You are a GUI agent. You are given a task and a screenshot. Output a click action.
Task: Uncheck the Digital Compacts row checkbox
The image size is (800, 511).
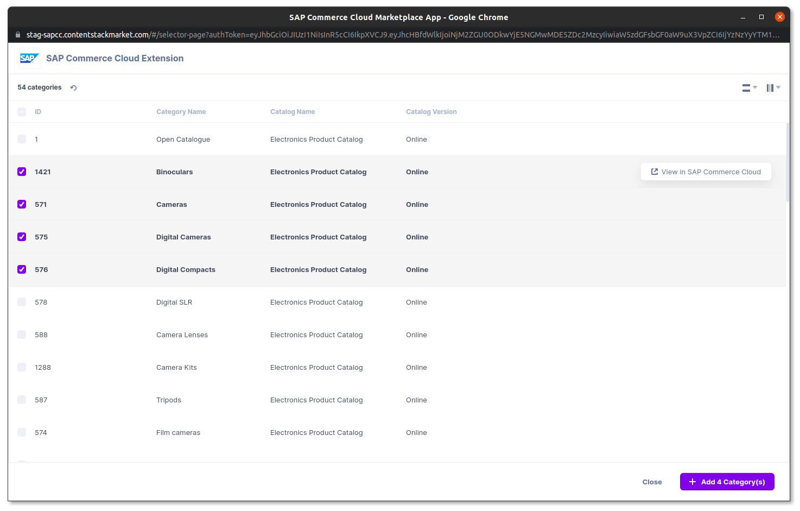22,269
